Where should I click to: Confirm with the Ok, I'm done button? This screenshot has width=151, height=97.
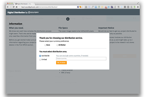click(x=61, y=63)
